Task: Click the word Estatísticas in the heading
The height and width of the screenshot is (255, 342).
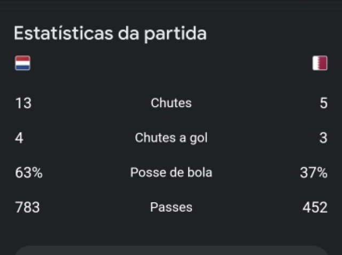Action: [64, 33]
